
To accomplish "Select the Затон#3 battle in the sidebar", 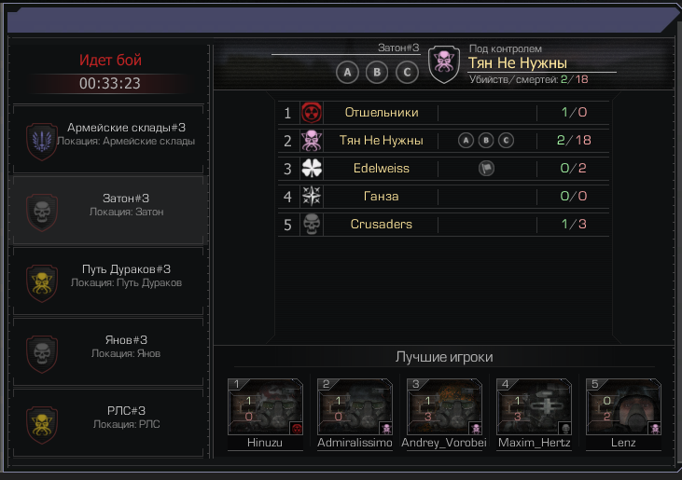I will (108, 211).
